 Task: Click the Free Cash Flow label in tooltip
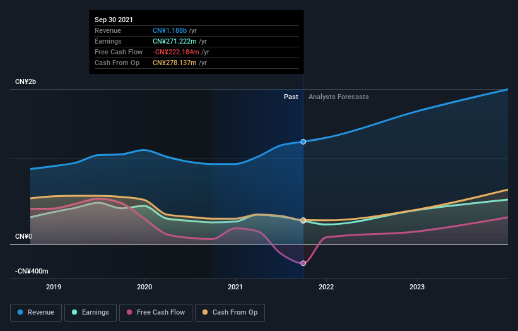(119, 52)
